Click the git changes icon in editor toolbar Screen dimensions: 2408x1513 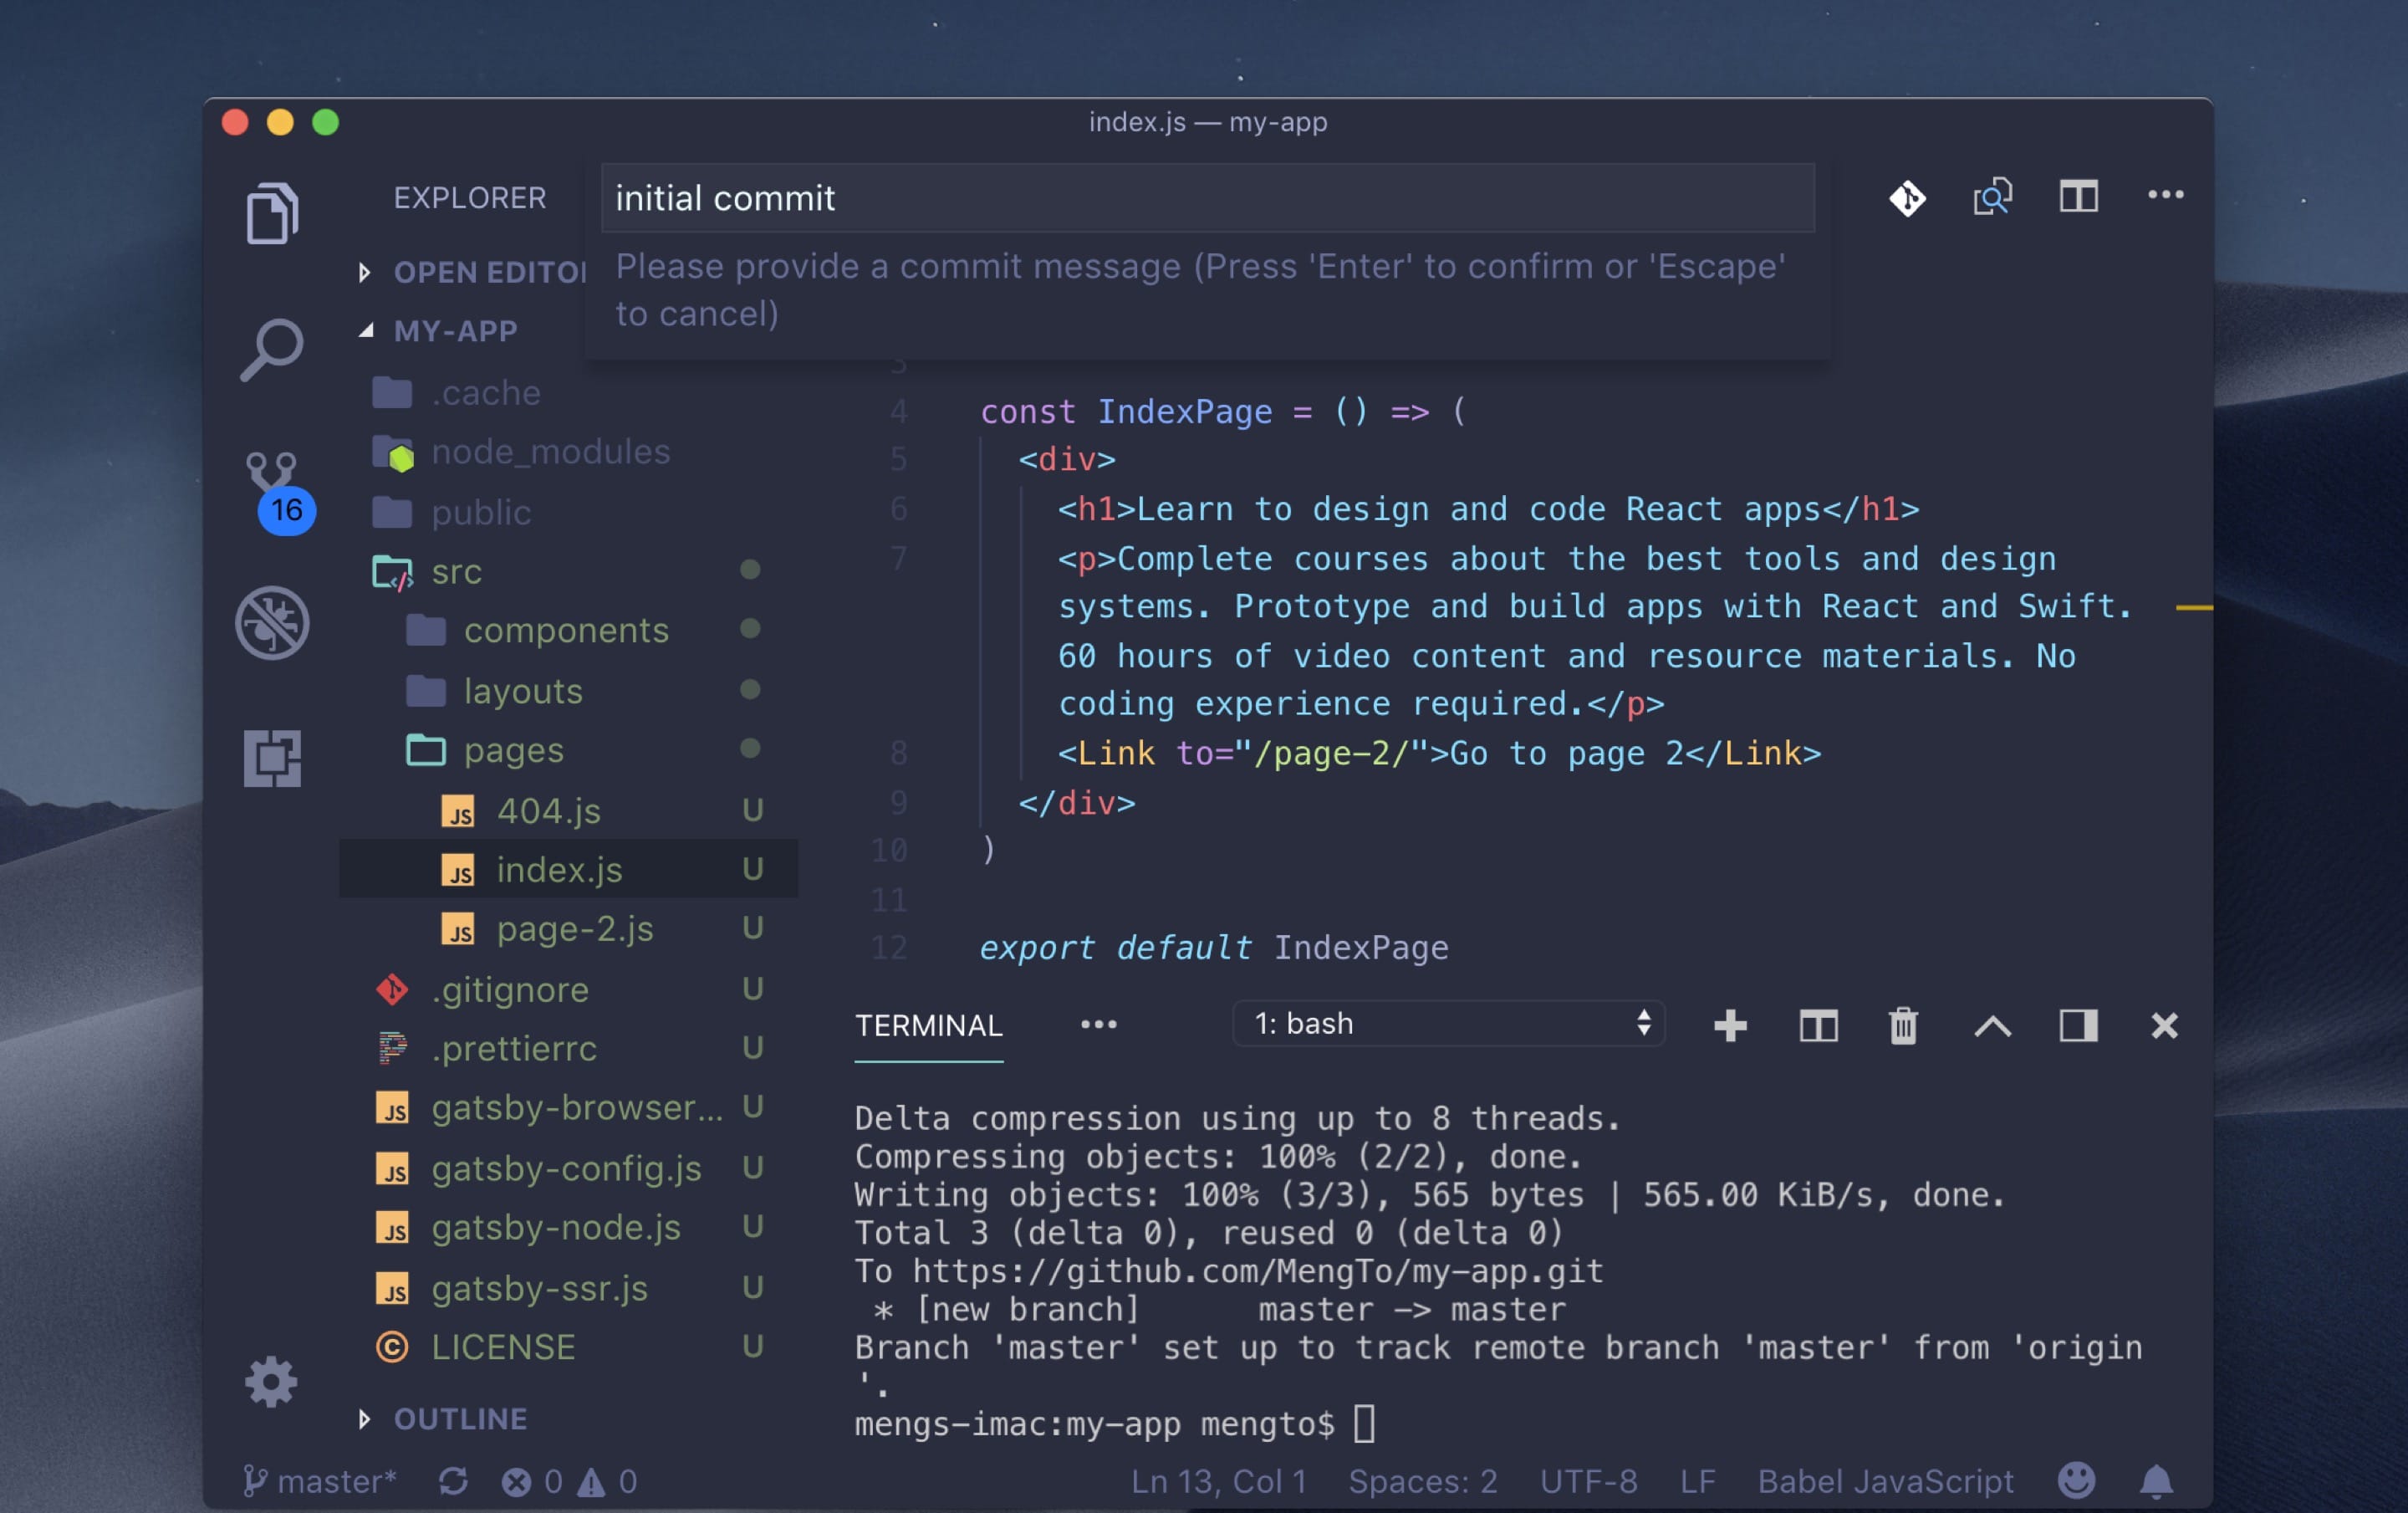1907,197
